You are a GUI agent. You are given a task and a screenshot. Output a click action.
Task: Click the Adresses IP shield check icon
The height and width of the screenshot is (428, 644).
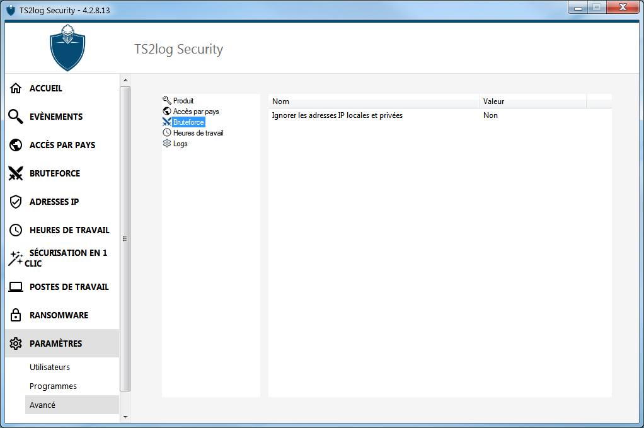16,202
